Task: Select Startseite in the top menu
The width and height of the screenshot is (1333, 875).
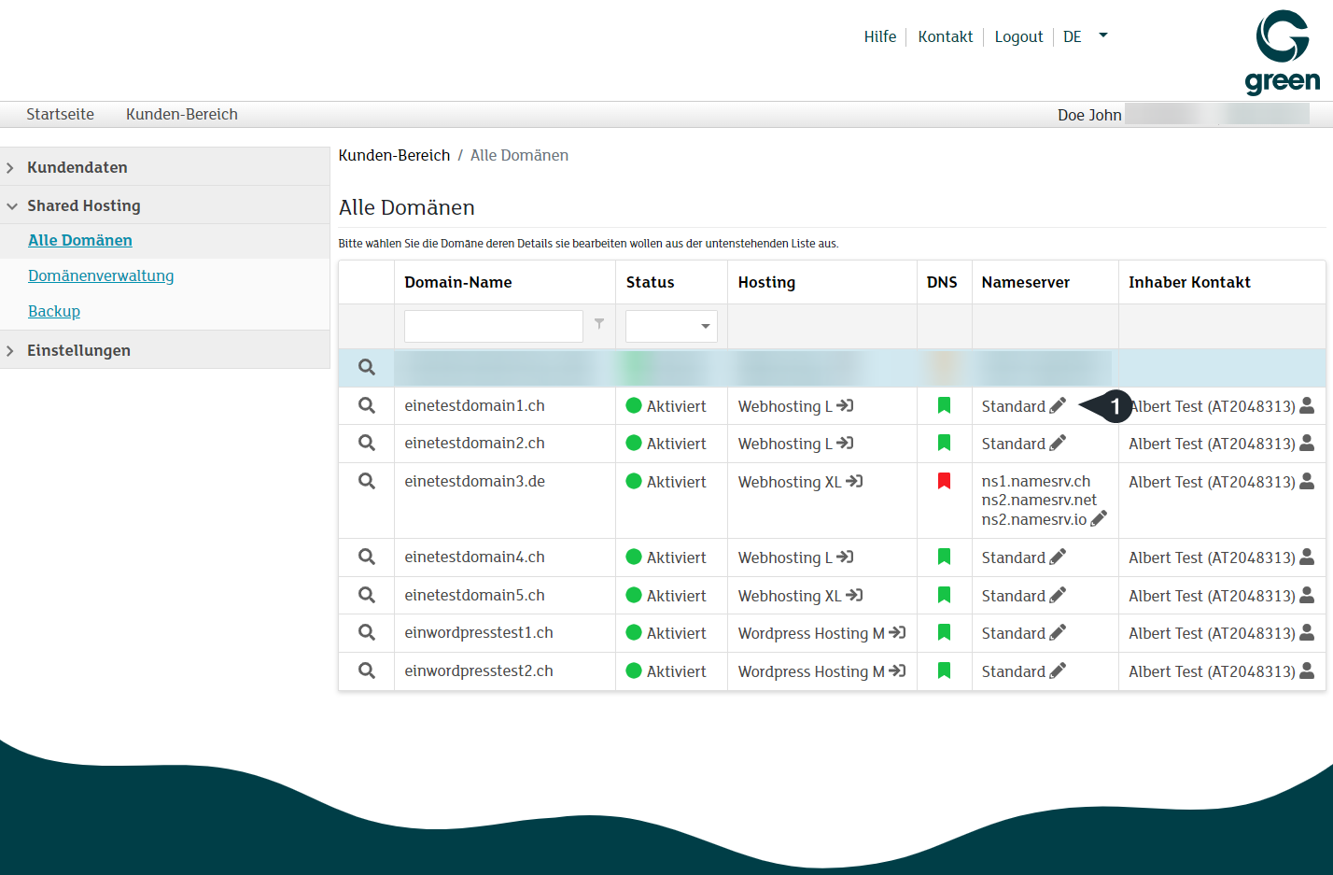Action: [x=60, y=114]
